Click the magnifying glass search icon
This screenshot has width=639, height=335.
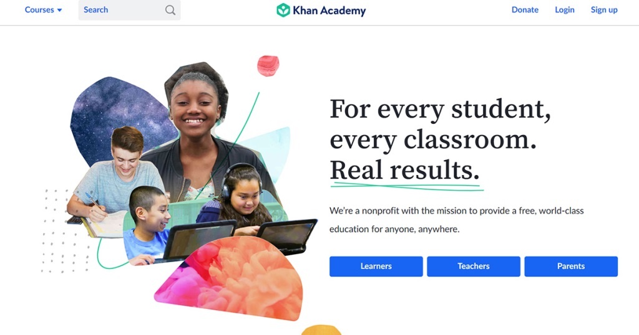pyautogui.click(x=170, y=10)
